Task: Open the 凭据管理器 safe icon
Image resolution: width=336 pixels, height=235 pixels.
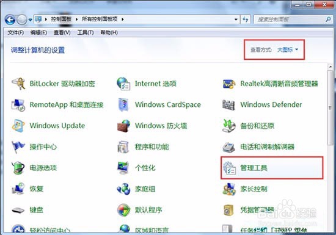Action: point(228,210)
